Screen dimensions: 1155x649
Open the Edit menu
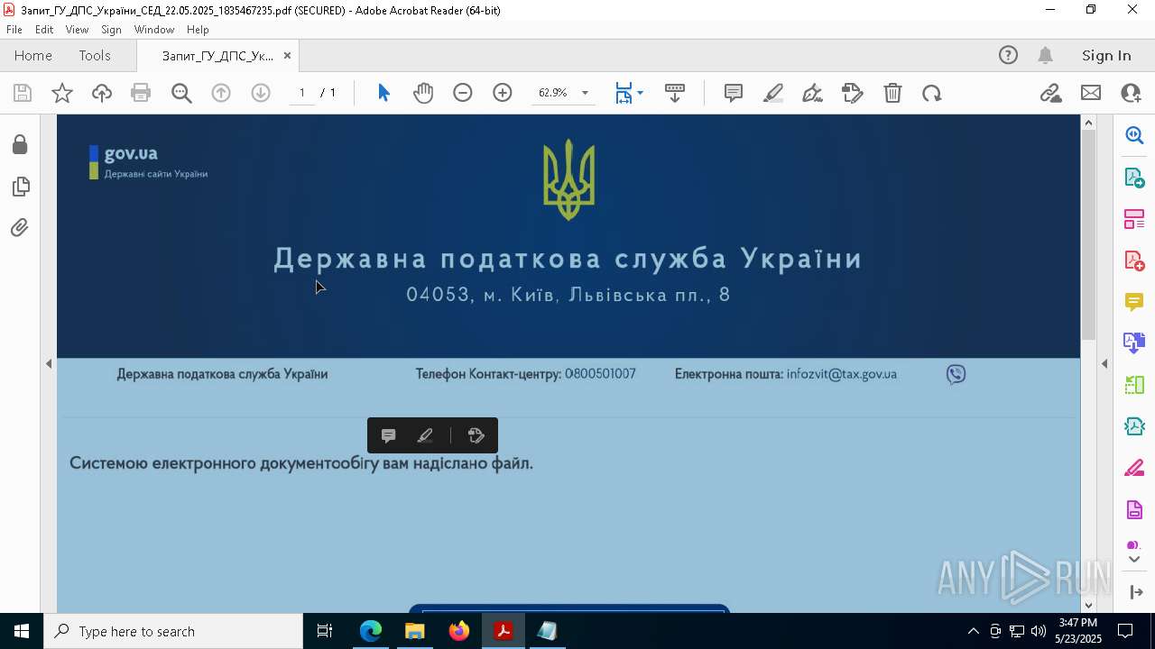pos(44,30)
